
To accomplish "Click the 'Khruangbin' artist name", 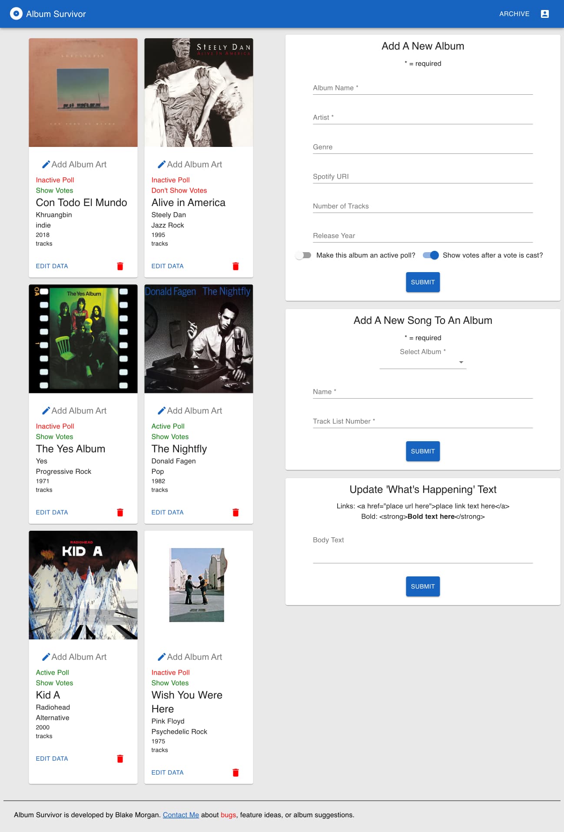I will (x=54, y=215).
